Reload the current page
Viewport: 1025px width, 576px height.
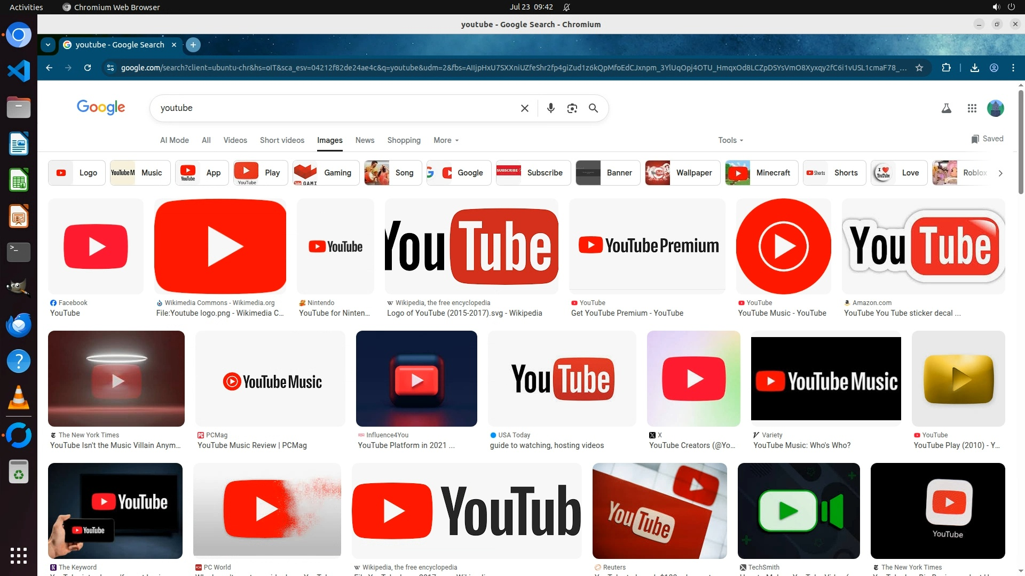[88, 68]
